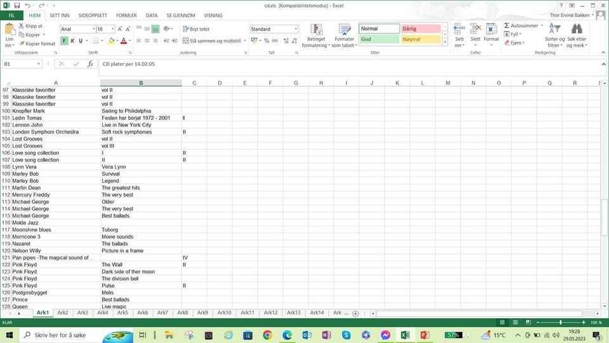The image size is (609, 343).
Task: Align text to right
Action: pyautogui.click(x=155, y=41)
